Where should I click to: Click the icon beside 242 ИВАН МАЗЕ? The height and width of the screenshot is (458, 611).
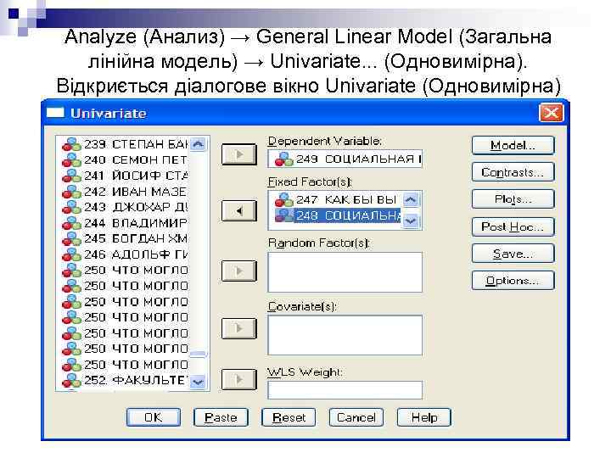pos(71,192)
